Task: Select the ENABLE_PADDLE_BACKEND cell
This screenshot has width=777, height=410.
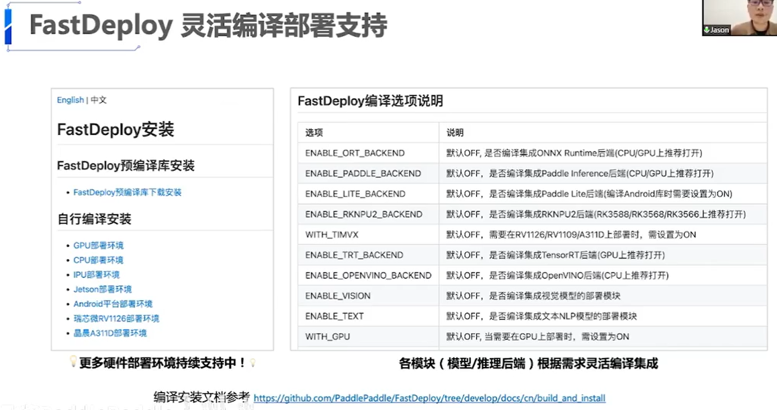Action: point(368,174)
